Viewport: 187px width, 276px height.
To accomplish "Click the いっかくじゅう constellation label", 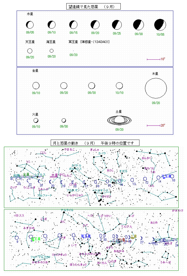I will [x=75, y=195].
